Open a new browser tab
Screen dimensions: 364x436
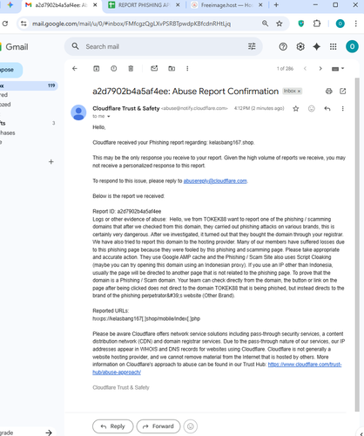[x=276, y=5]
